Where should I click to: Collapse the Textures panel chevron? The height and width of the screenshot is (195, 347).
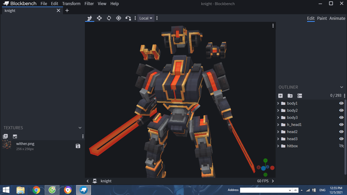80,128
